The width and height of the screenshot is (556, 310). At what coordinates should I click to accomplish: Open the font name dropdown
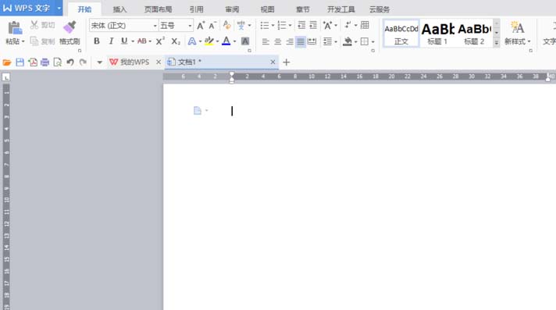tap(155, 26)
